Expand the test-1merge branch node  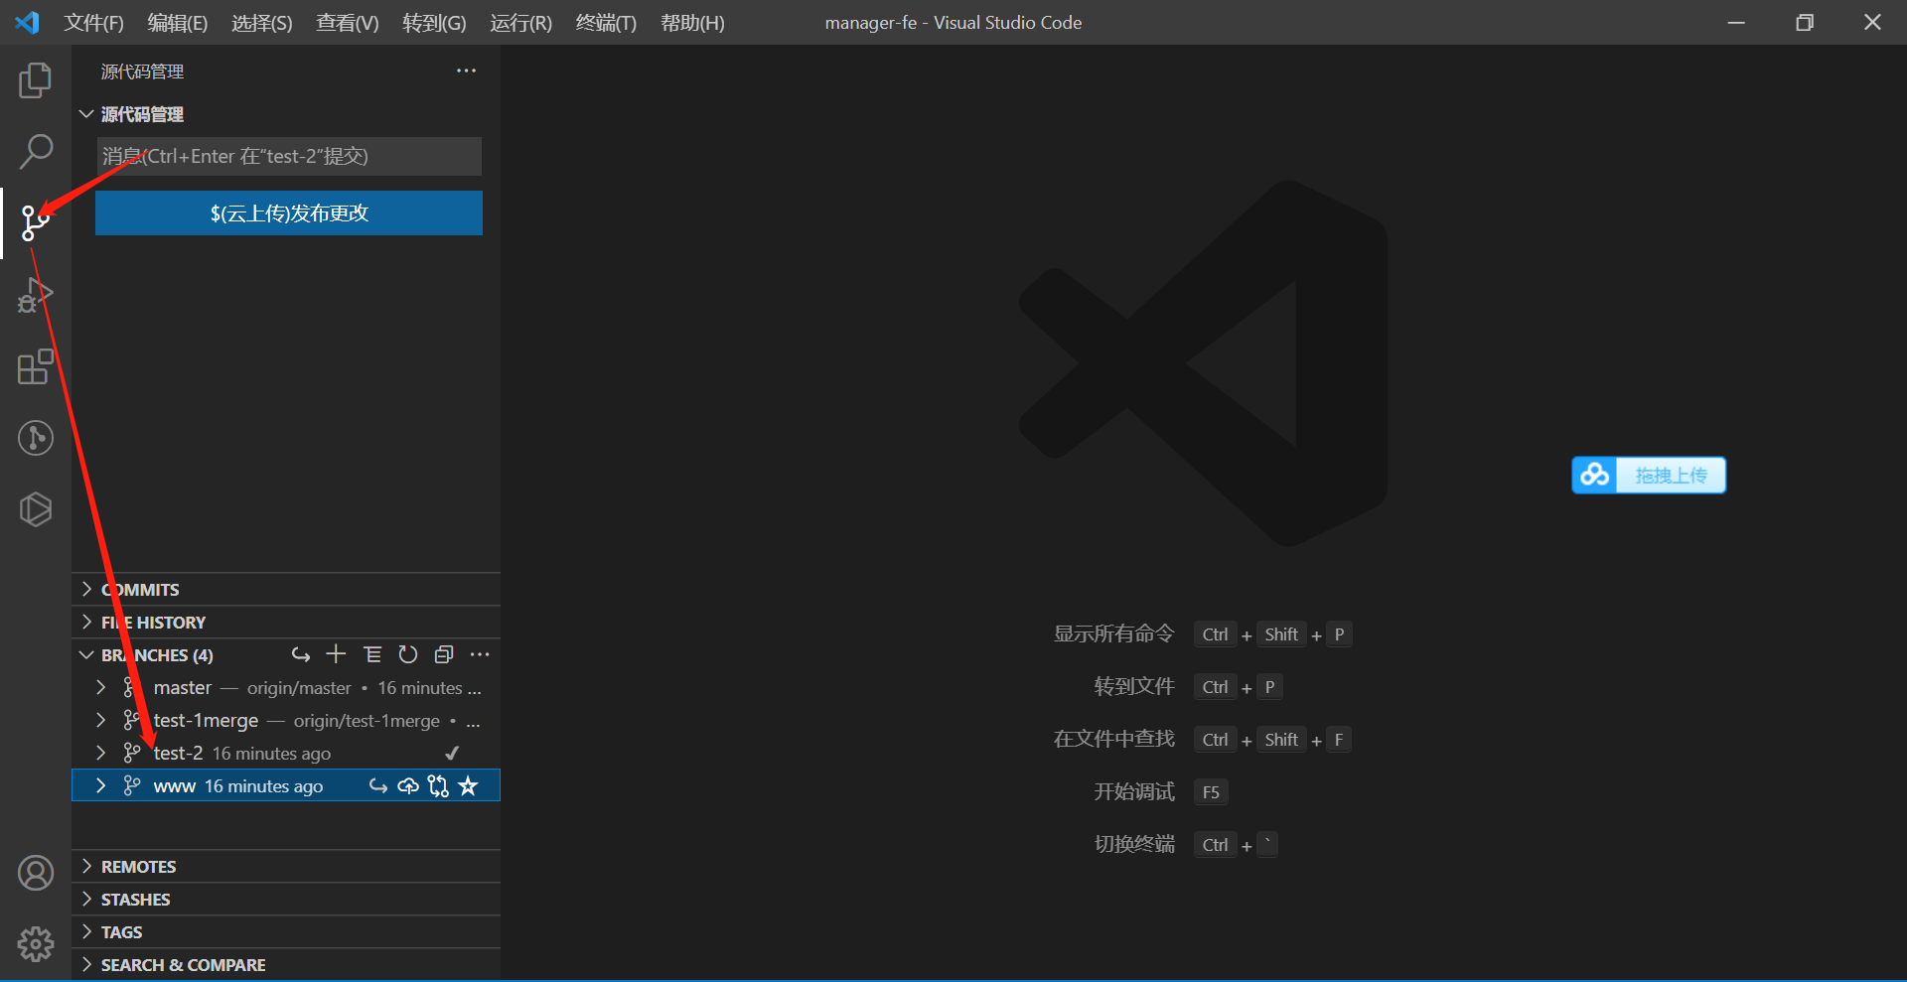[100, 720]
